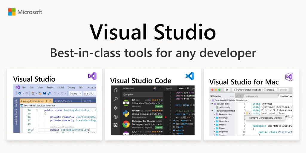This screenshot has height=153, width=306.
Task: Open the Debug bug icon in the VS Code activity bar
Action: point(116,117)
